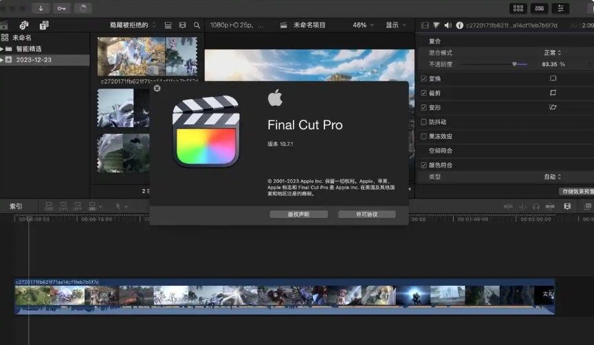The height and width of the screenshot is (345, 594).
Task: Enable the 防抖动 checkbox
Action: 423,122
